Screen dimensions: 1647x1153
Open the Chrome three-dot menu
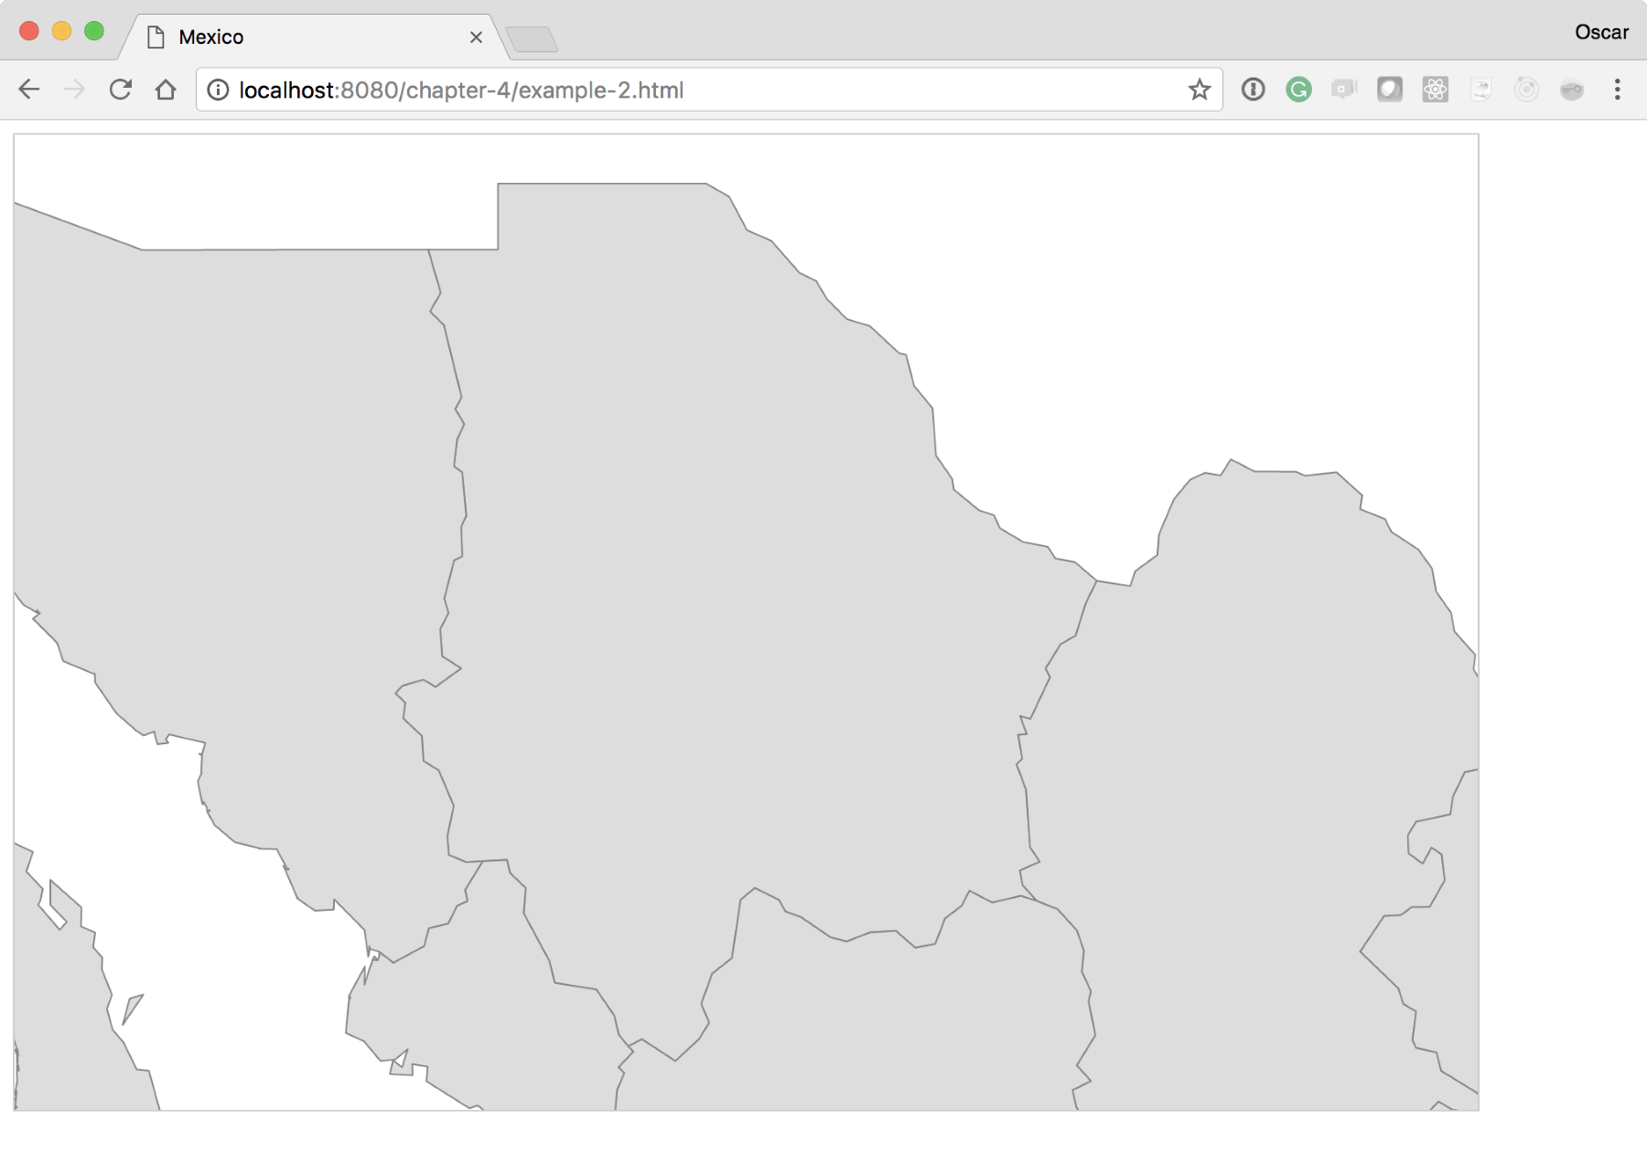click(1618, 90)
